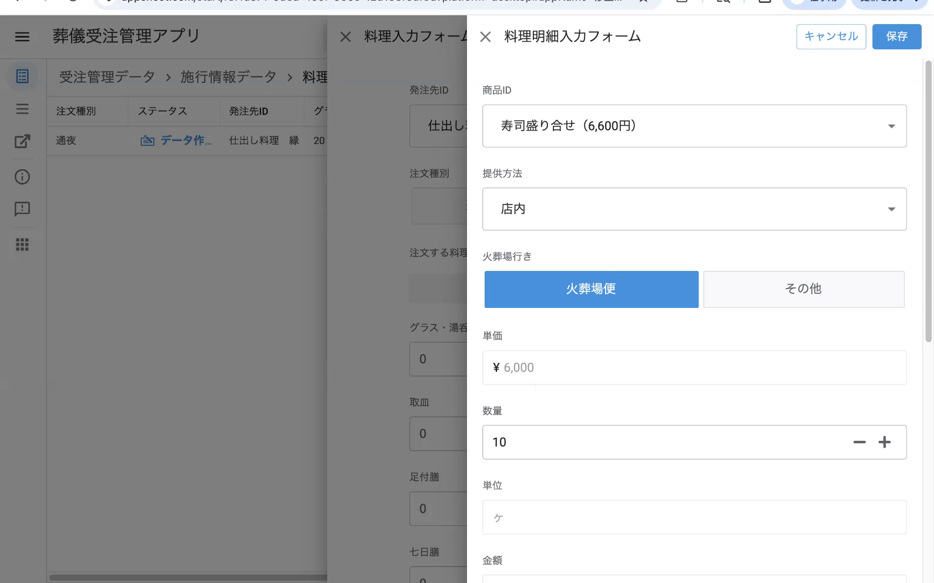Select the その他 option
The width and height of the screenshot is (934, 583).
coord(804,289)
